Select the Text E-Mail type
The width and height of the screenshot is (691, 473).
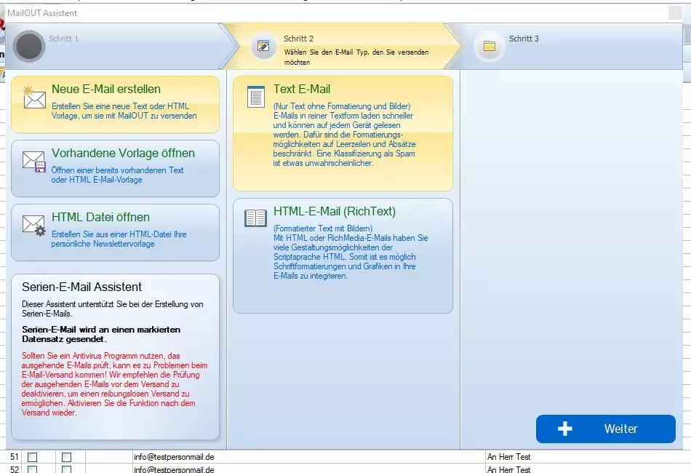343,133
